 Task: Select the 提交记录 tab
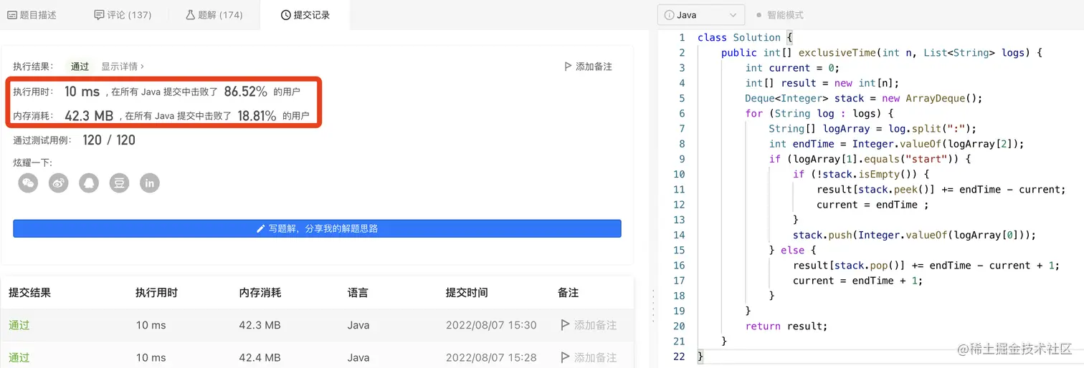[305, 14]
